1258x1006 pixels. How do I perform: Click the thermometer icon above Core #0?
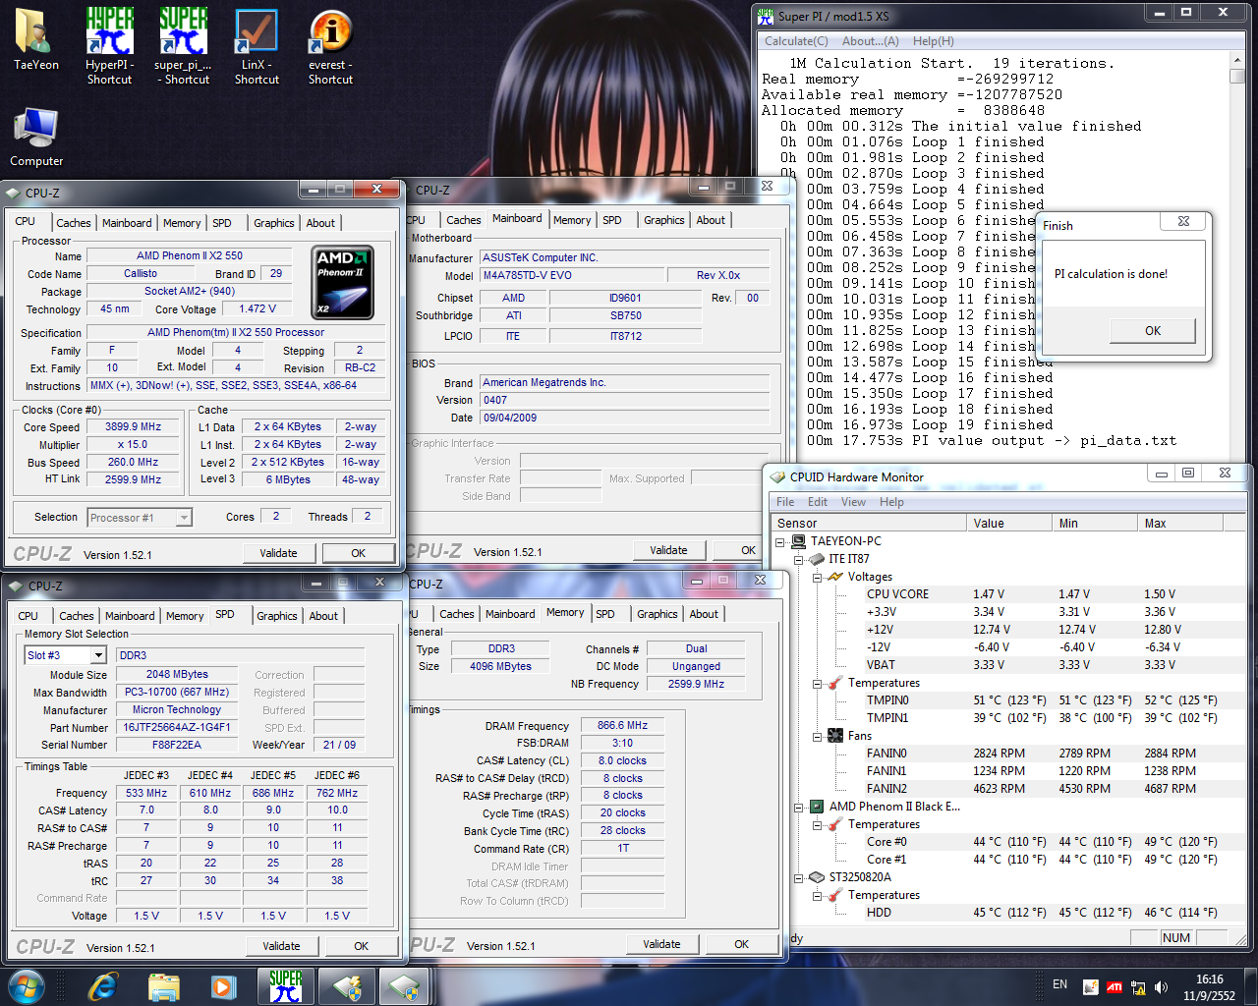835,824
